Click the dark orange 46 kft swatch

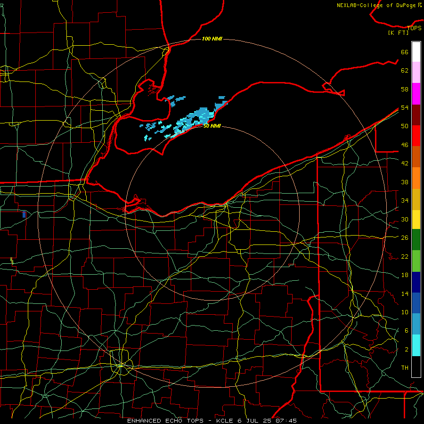pos(416,156)
